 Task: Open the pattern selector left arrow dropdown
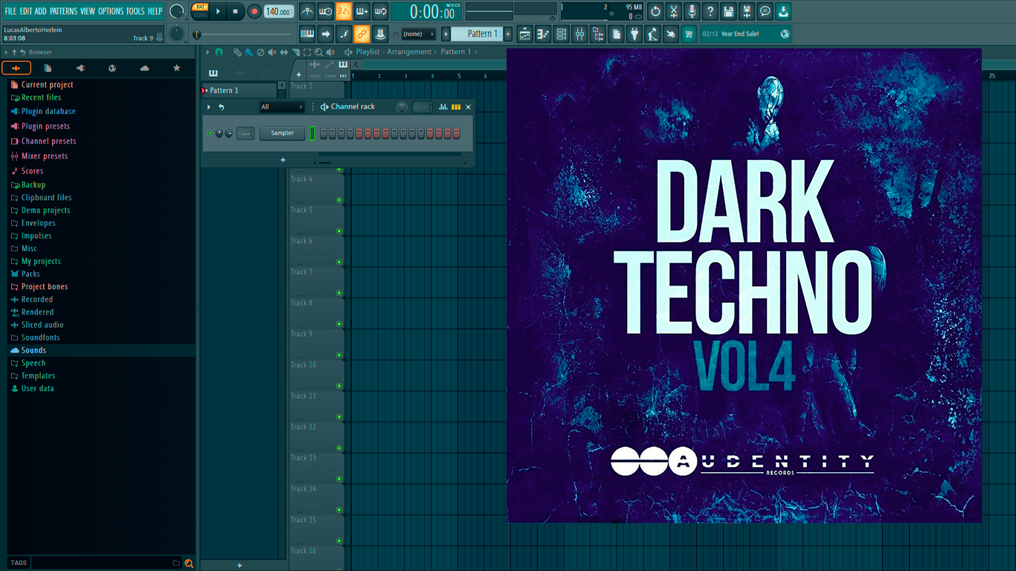pyautogui.click(x=446, y=33)
